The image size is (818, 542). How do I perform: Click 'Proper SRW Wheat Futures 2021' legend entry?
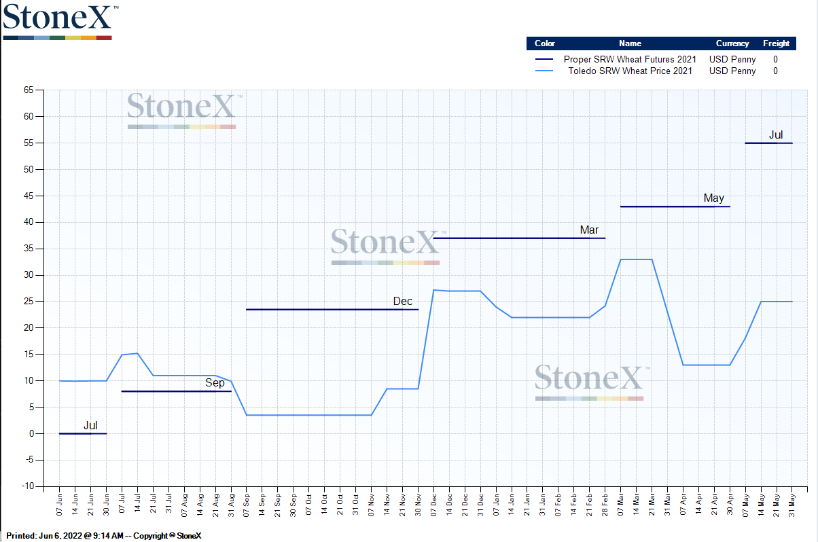click(x=630, y=60)
